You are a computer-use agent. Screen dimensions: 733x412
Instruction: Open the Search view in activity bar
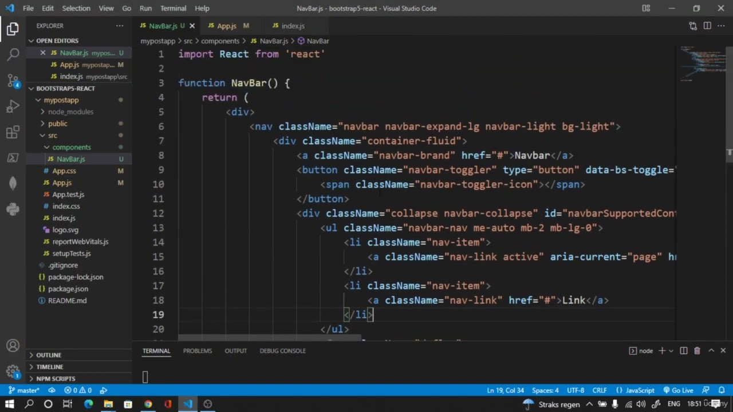[x=13, y=55]
